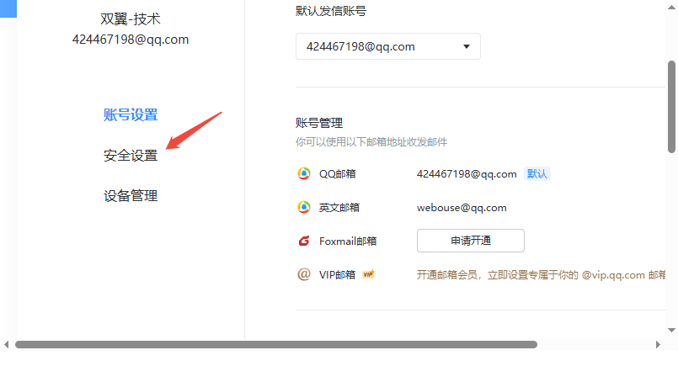Click the 默认发信账号 label
Screen dimensions: 678x382
pyautogui.click(x=331, y=11)
